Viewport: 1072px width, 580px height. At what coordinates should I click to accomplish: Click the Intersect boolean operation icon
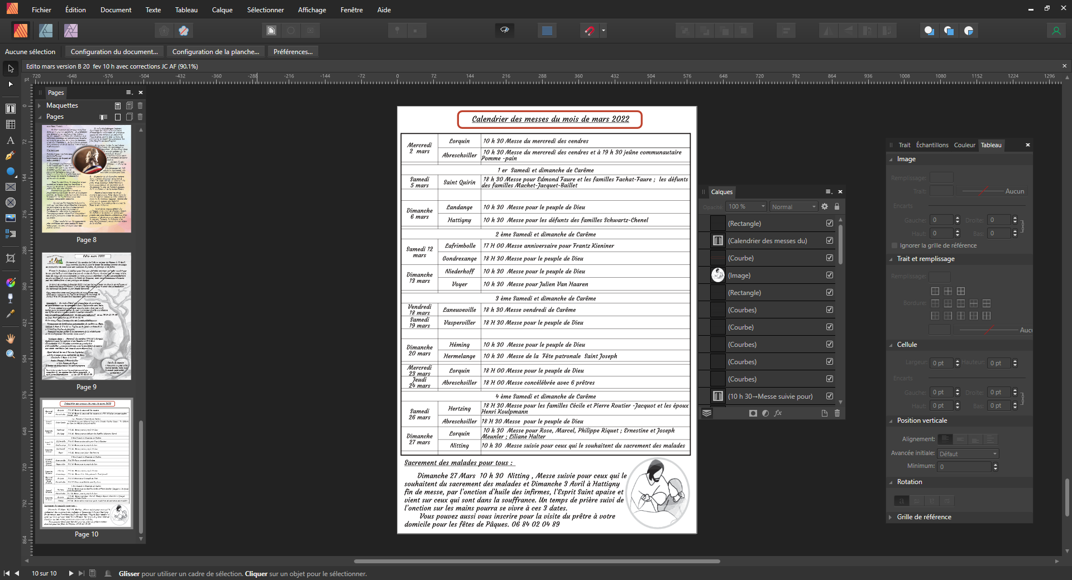tap(969, 31)
